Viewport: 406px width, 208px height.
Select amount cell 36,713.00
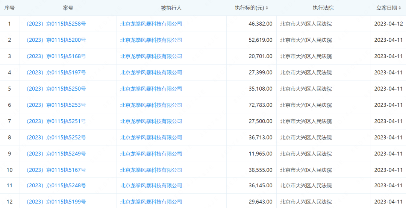(260, 138)
